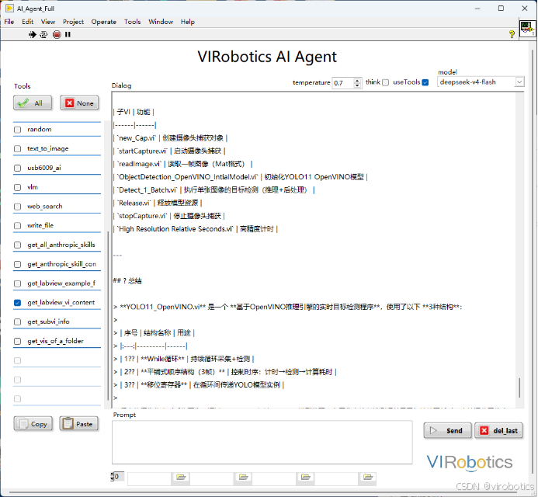The width and height of the screenshot is (538, 497).
Task: Click the AI_Agent_Full title bar app icon
Action: pyautogui.click(x=9, y=9)
